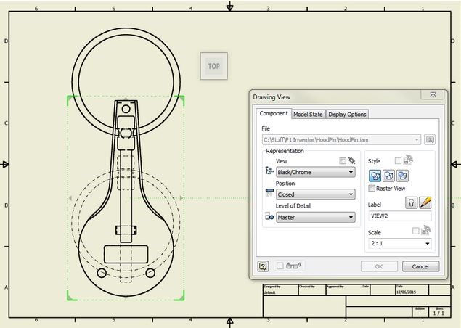Image resolution: width=461 pixels, height=328 pixels.
Task: Select the shaded style icon
Action: click(402, 176)
